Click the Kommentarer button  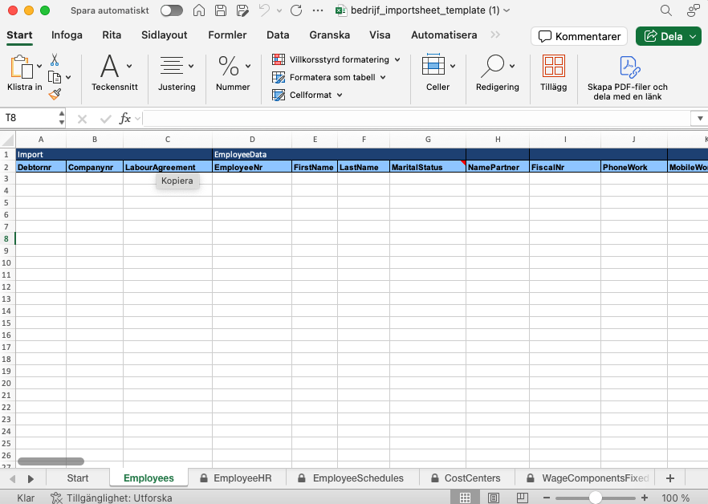[x=579, y=37]
